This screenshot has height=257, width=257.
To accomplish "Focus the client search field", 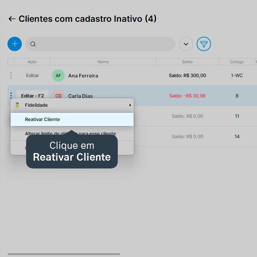I will (x=100, y=44).
